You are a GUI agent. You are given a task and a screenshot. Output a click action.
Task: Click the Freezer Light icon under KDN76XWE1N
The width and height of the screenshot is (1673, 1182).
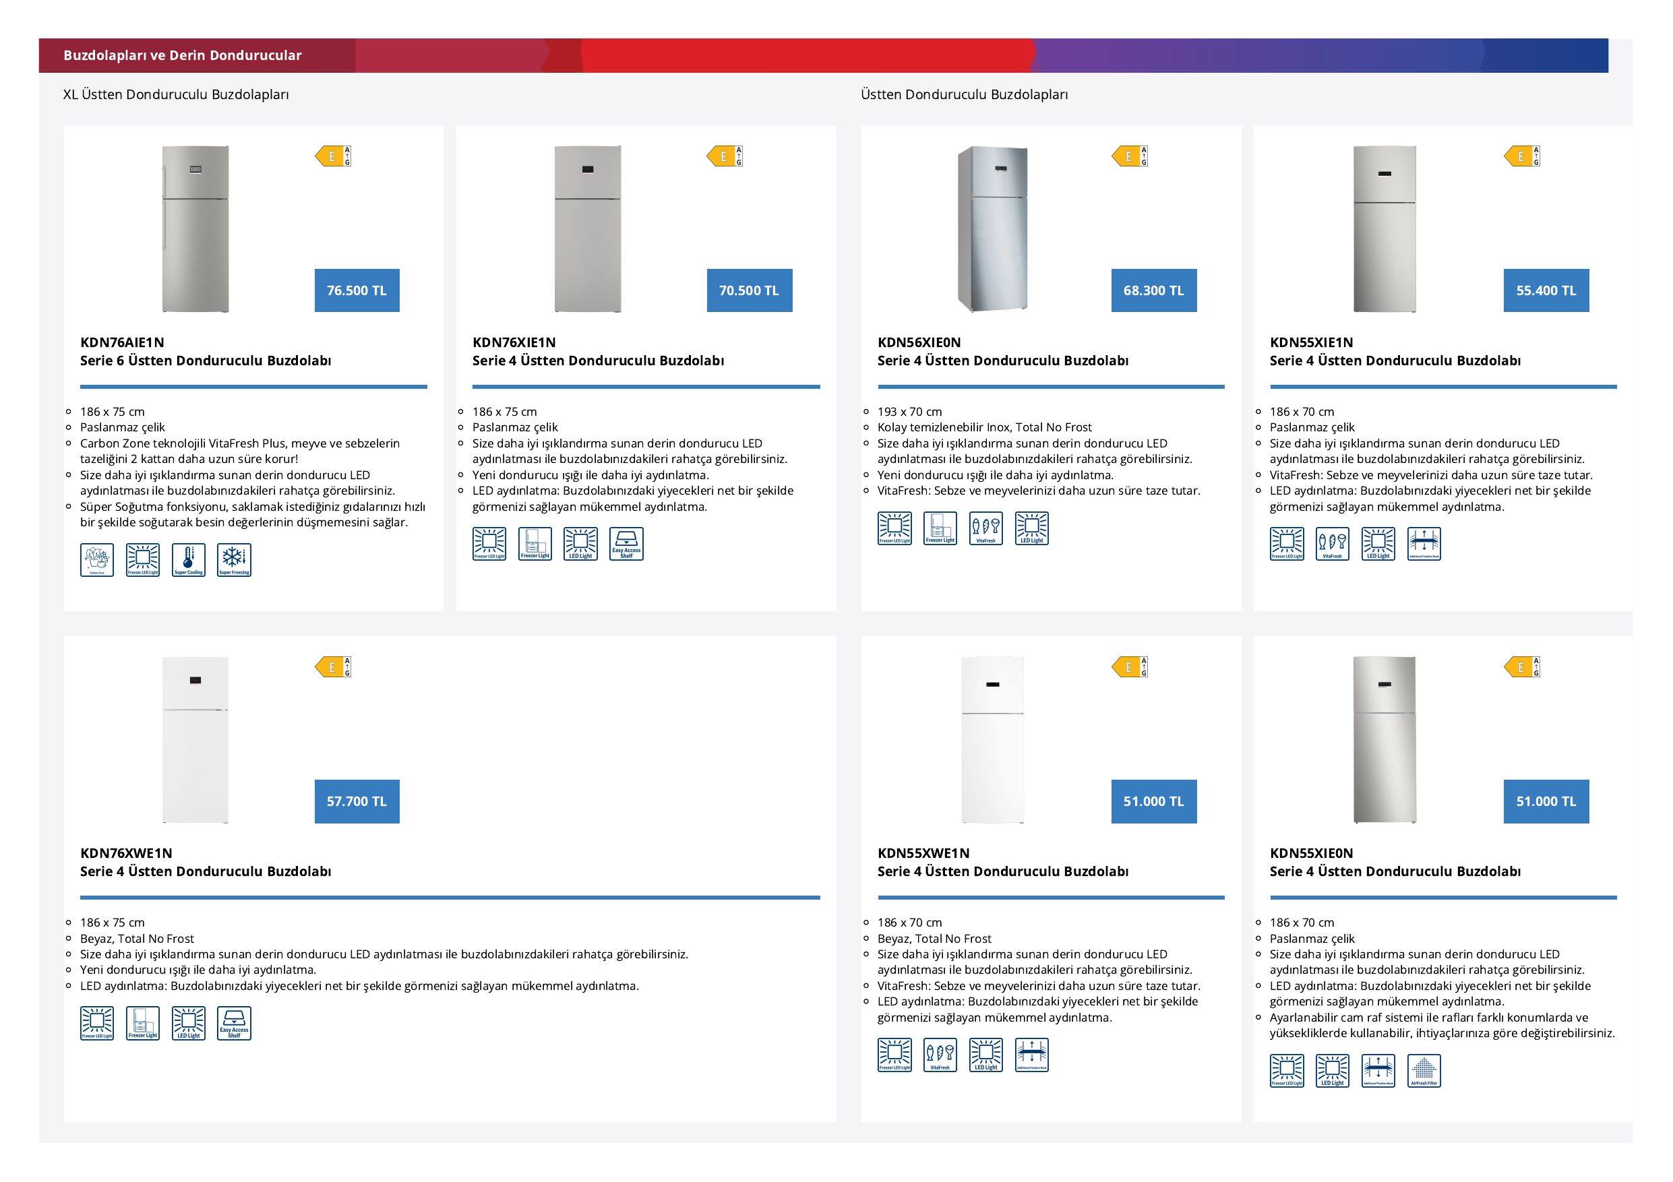coord(143,1023)
